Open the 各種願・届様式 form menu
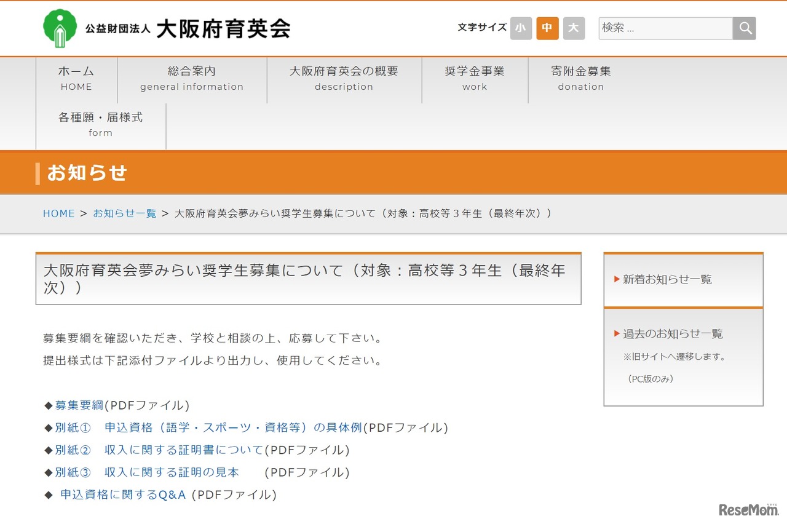The width and height of the screenshot is (787, 524). (x=100, y=125)
